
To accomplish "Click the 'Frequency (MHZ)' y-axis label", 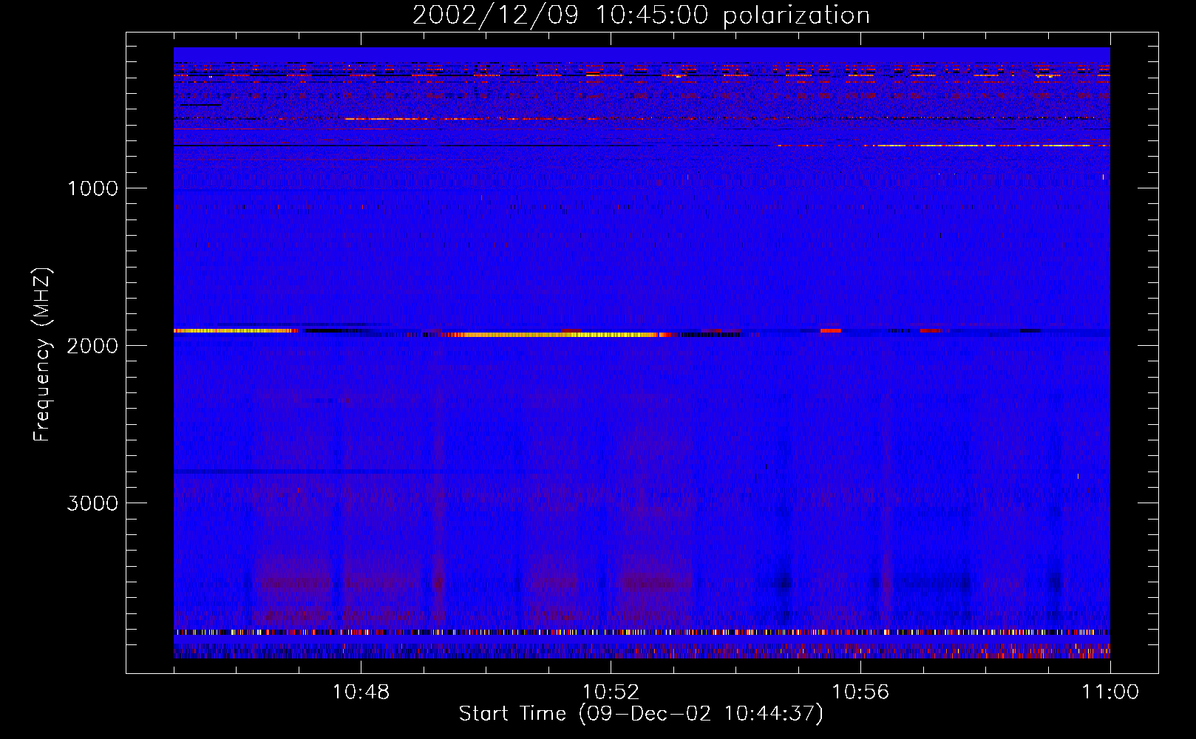I will click(x=42, y=355).
